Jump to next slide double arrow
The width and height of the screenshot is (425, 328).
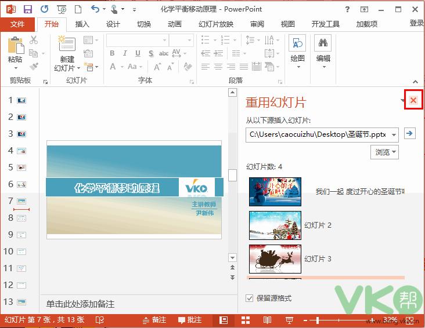coord(233,278)
